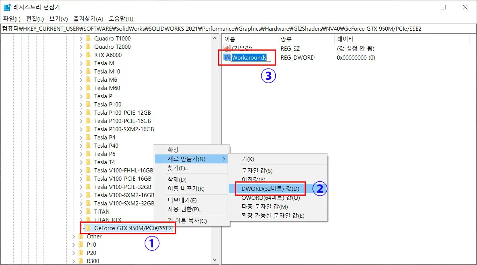Click the Other folder icon
Viewport: 477px width, 265px height.
point(81,236)
